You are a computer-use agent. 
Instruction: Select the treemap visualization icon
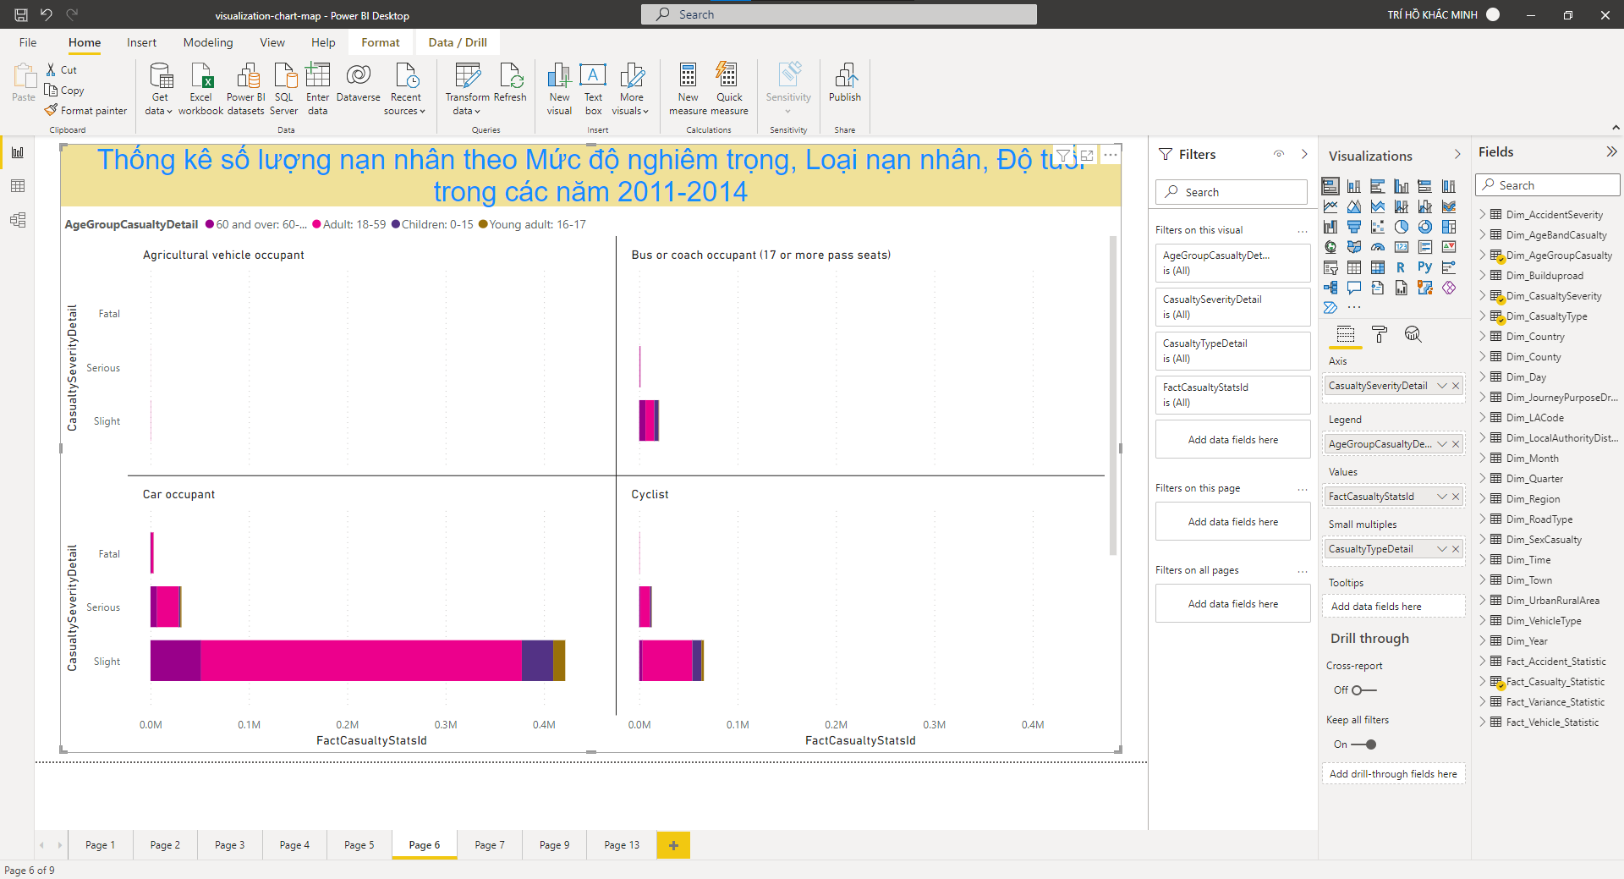(x=1449, y=227)
